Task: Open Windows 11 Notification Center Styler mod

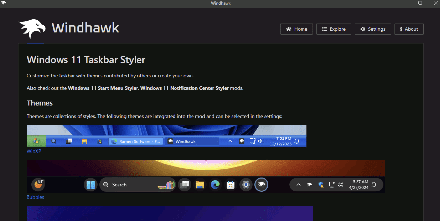Action: click(185, 88)
